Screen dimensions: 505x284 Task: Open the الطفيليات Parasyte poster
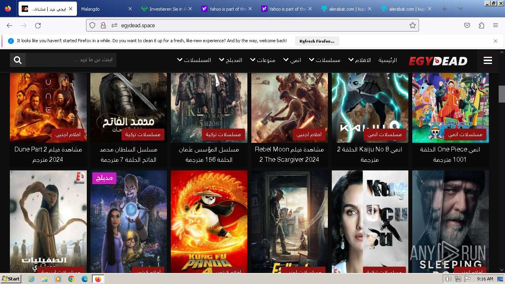click(x=48, y=222)
